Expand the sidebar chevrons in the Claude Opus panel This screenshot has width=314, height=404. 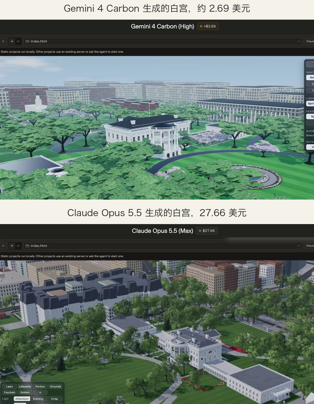point(3,246)
